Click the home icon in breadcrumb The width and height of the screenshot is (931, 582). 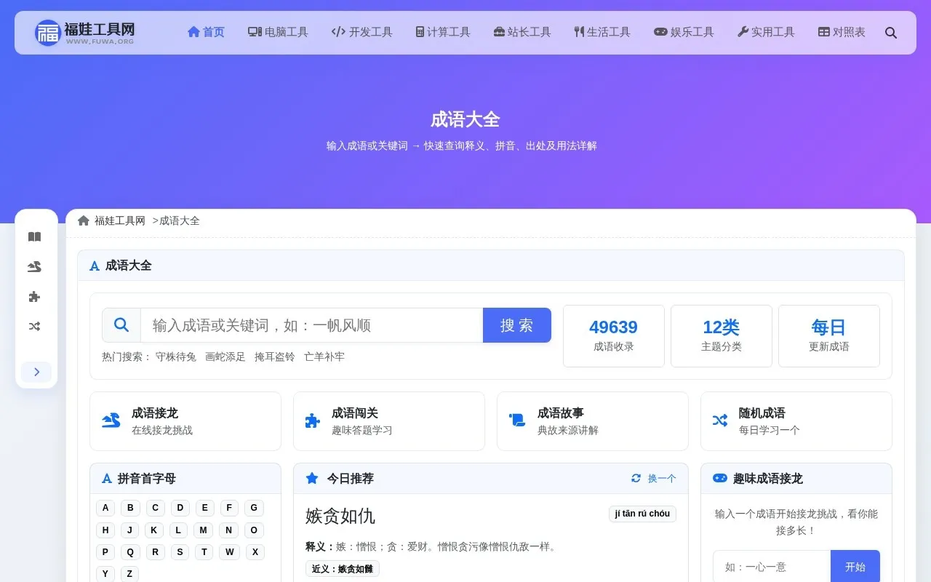[x=84, y=220]
